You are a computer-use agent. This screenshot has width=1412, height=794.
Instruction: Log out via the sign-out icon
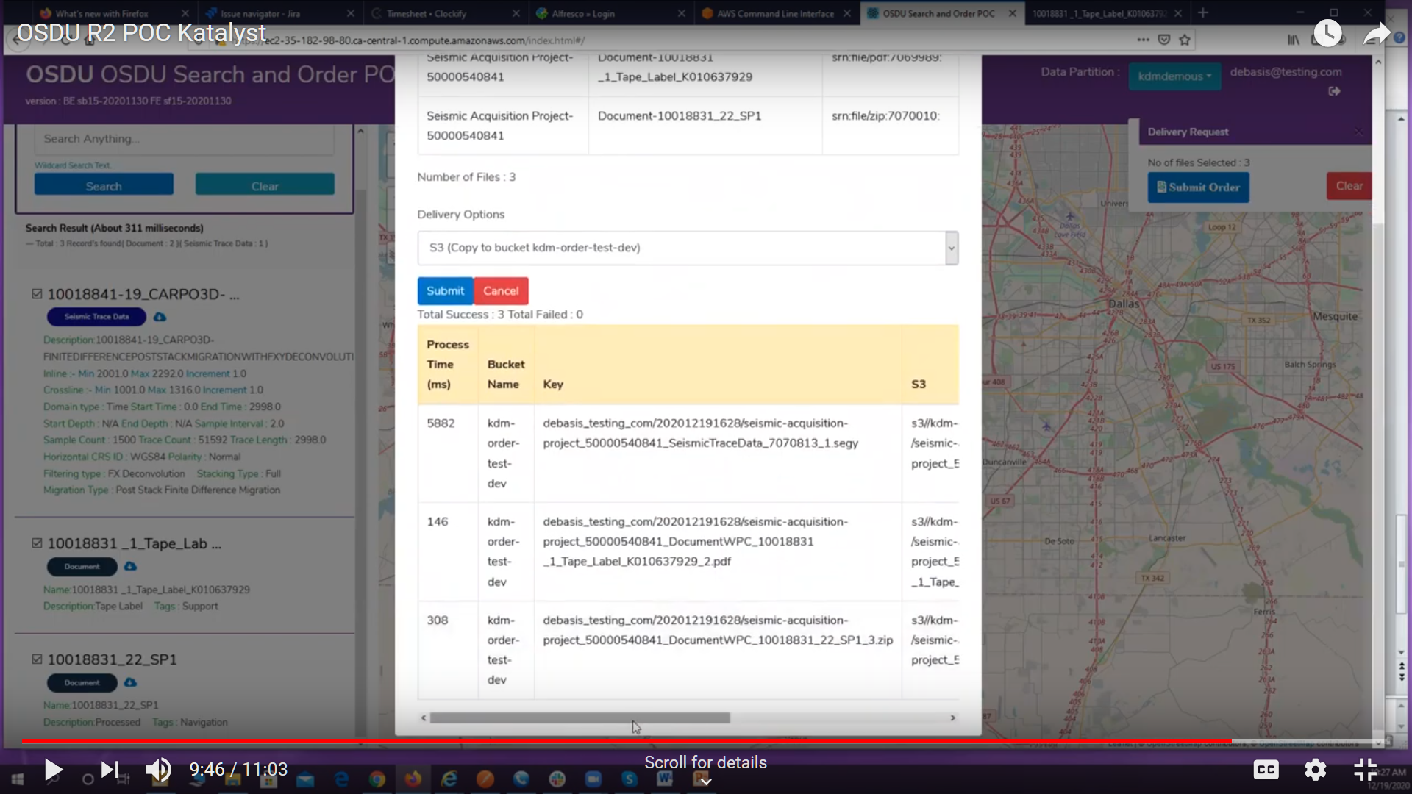(x=1335, y=91)
